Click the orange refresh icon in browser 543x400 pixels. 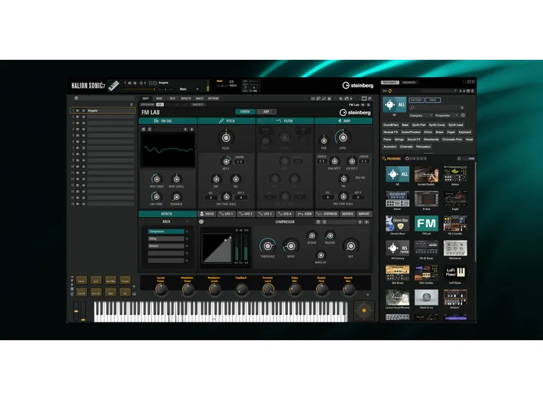click(x=390, y=90)
